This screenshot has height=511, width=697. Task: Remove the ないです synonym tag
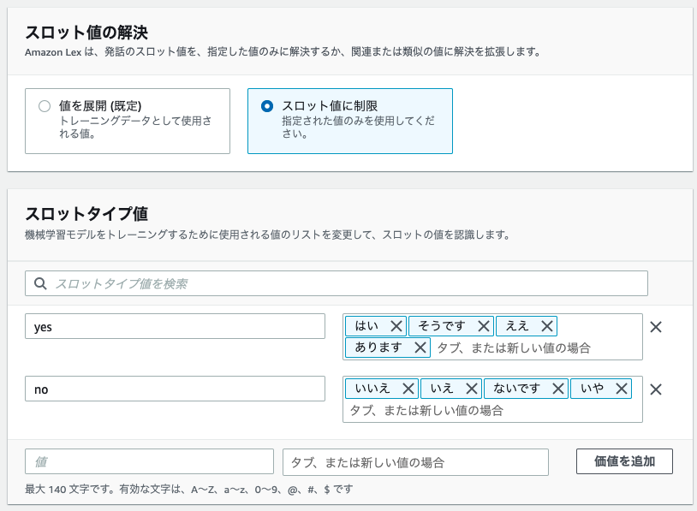tap(558, 389)
